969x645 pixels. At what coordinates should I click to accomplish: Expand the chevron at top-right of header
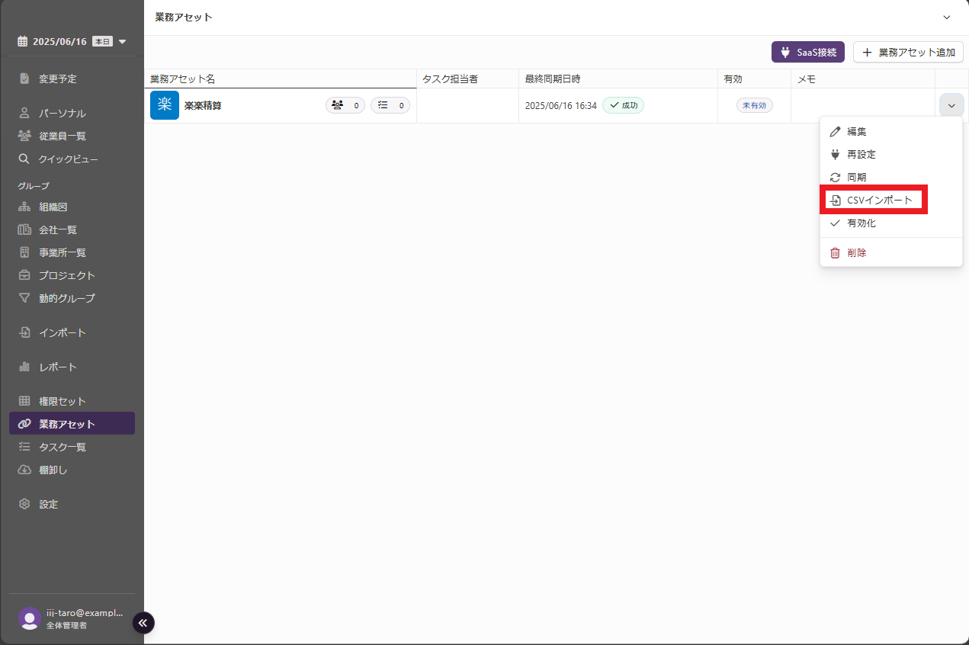(x=946, y=17)
